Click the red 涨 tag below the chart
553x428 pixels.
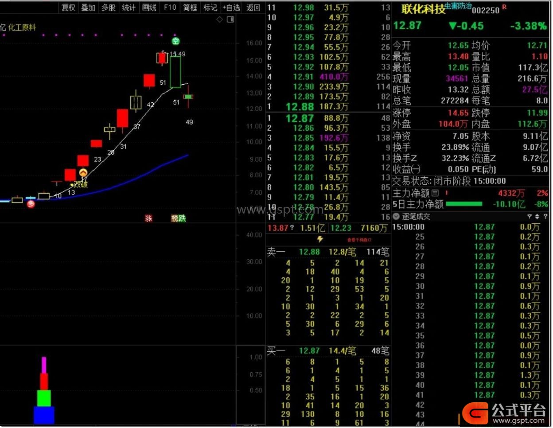point(149,218)
